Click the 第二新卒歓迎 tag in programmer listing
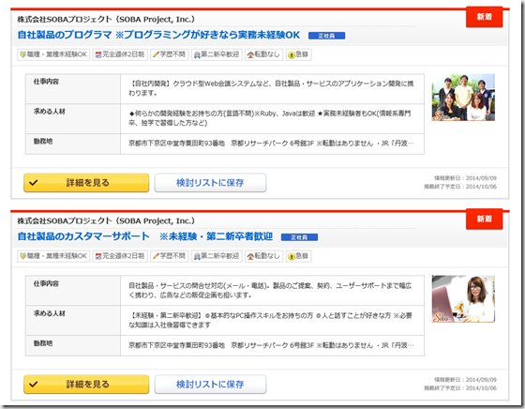This screenshot has width=525, height=409. [x=217, y=54]
